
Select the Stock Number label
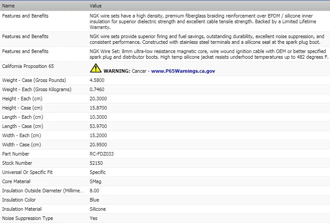[x=17, y=163]
